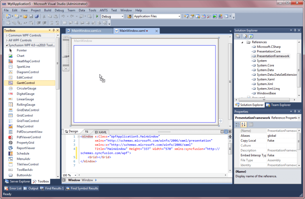The image size is (305, 199).
Task: Close the MainWindow.xaml tab
Action: 156,31
